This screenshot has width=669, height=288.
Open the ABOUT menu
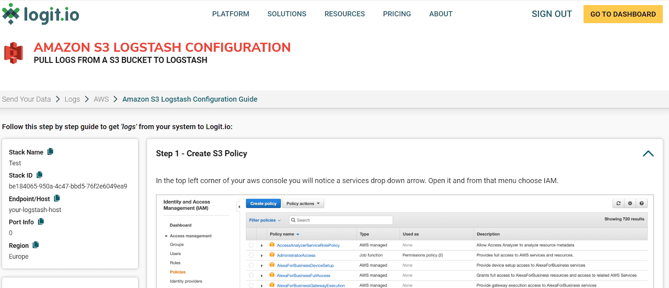(x=441, y=14)
